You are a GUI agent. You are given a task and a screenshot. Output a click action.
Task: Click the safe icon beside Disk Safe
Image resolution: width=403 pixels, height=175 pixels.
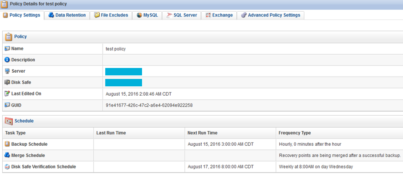[x=7, y=82]
